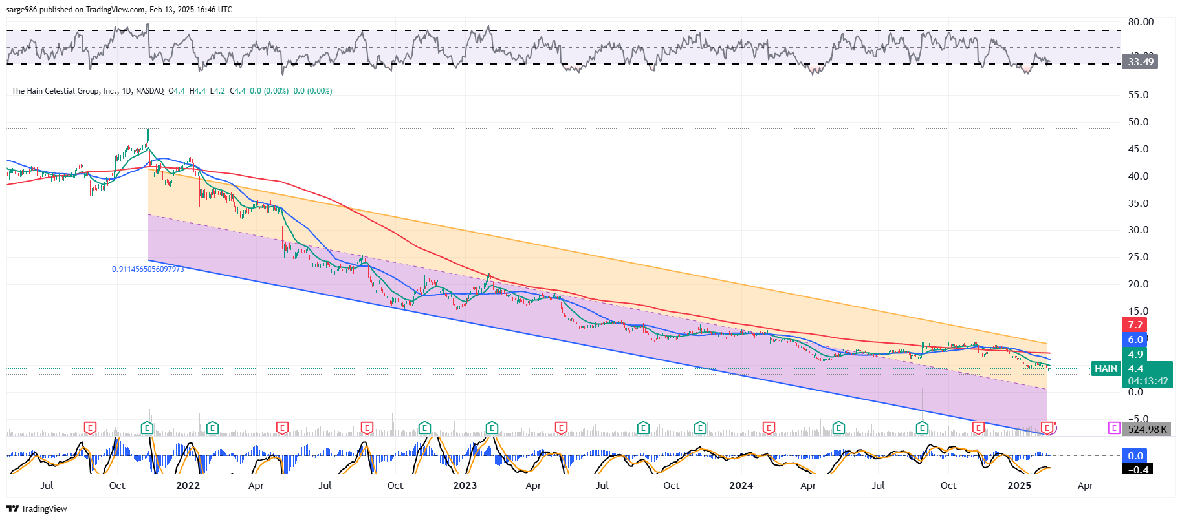Image resolution: width=1182 pixels, height=520 pixels.
Task: Click the 2023 label on the time axis
Action: coord(465,486)
